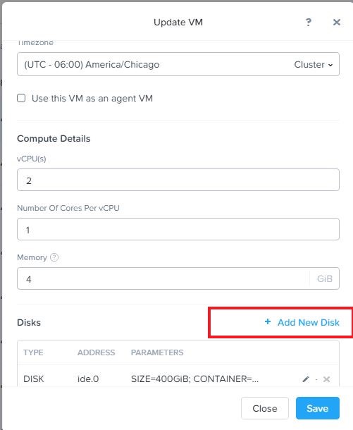Enable Use this VM as an agent VM

coord(21,98)
